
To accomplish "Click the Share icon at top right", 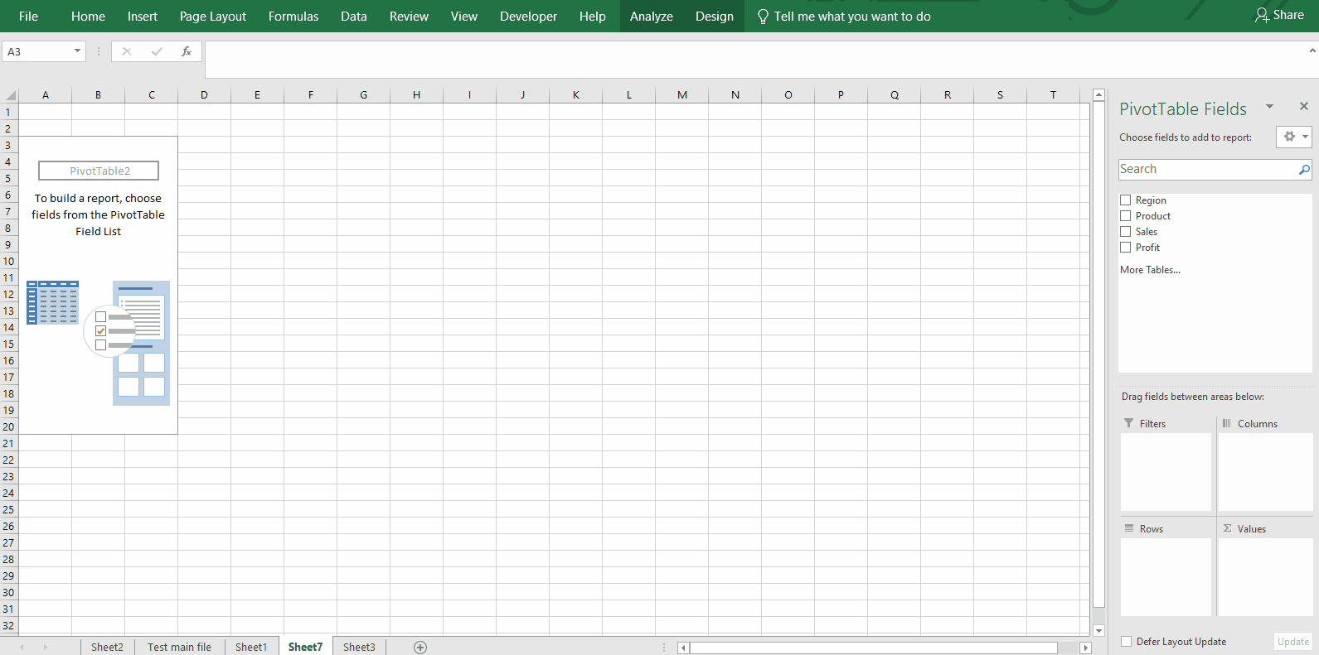I will pos(1262,16).
